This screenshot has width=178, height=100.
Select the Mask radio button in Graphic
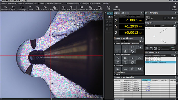tap(171, 49)
